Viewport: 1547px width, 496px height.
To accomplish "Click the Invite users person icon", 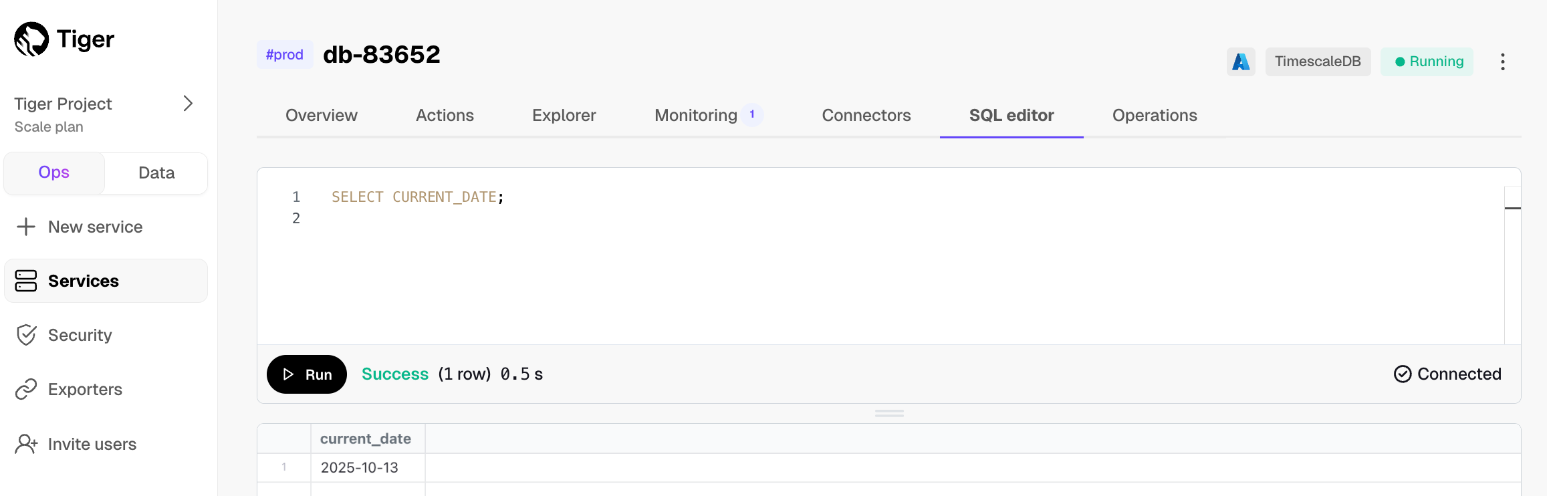I will click(26, 444).
